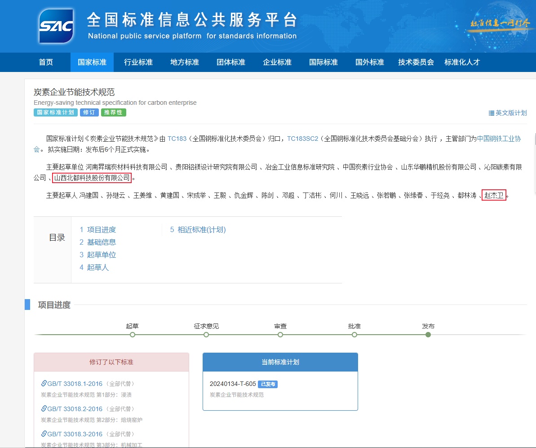
Task: Open the TC183 committee link
Action: tap(177, 139)
